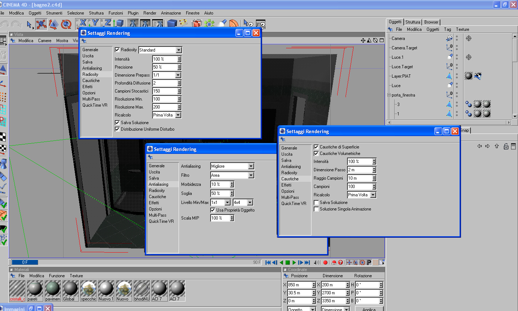Stop animation playback
518x311 pixels.
(x=287, y=262)
